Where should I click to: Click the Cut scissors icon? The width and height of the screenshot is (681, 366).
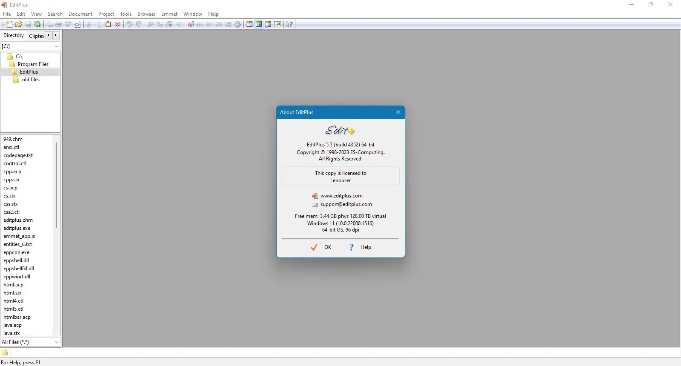[x=89, y=24]
